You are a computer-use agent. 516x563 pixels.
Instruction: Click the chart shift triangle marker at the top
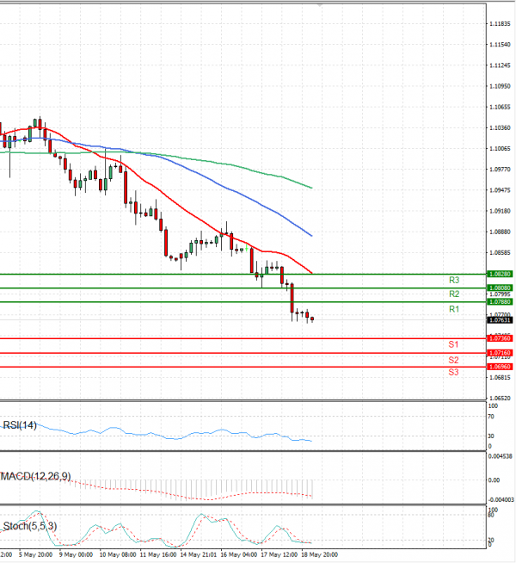(x=320, y=4)
